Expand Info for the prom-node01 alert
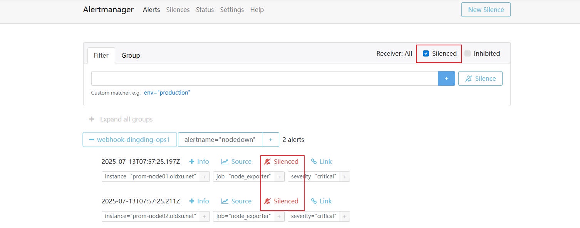The width and height of the screenshot is (580, 228). point(199,162)
